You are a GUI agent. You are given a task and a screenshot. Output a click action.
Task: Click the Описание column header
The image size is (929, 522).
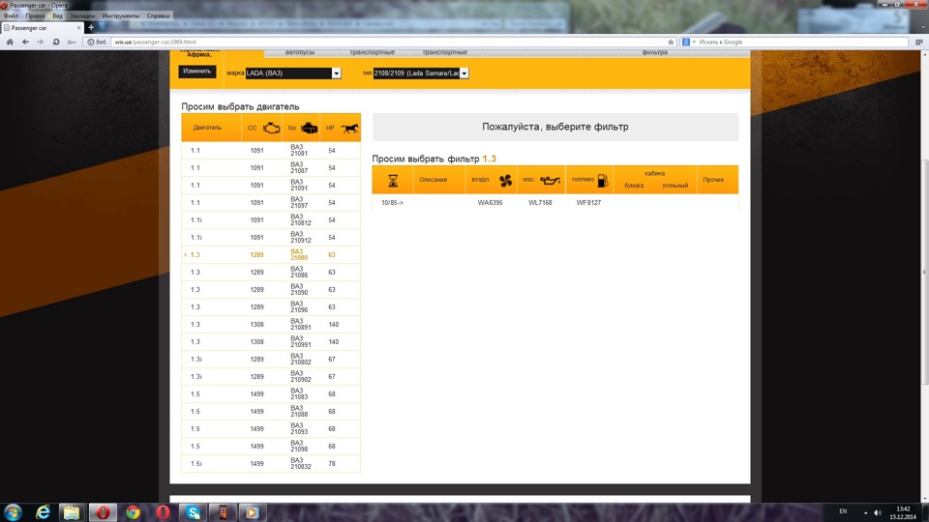pos(434,180)
